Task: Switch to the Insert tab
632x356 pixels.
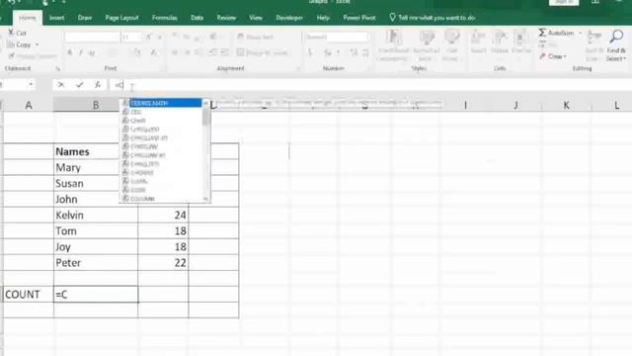Action: (x=57, y=18)
